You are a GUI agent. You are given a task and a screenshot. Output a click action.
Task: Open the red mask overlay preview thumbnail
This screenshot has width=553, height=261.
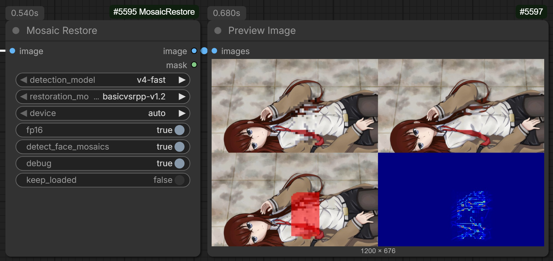295,199
